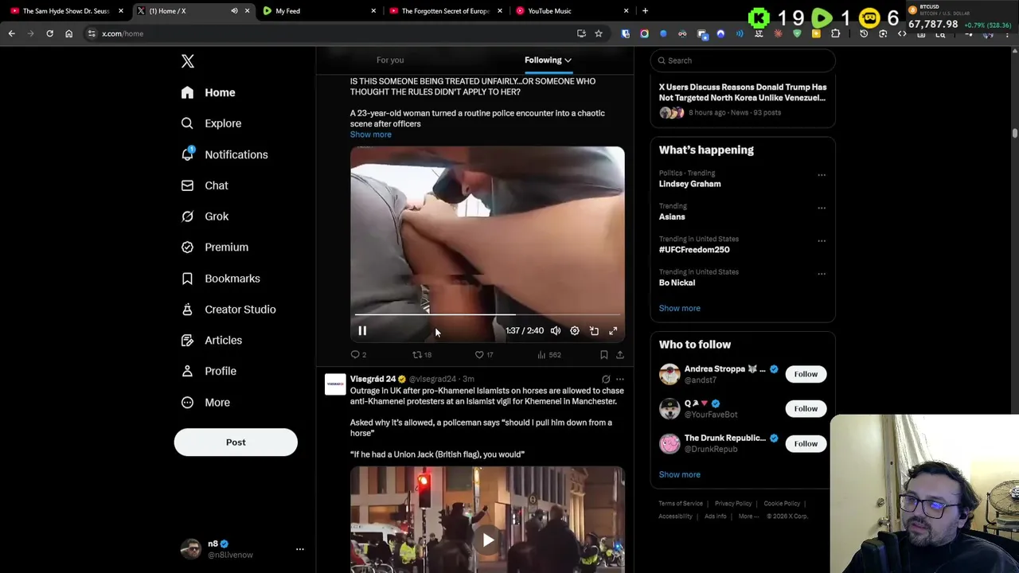1019x573 pixels.
Task: Open the More menu in sidebar
Action: [205, 402]
